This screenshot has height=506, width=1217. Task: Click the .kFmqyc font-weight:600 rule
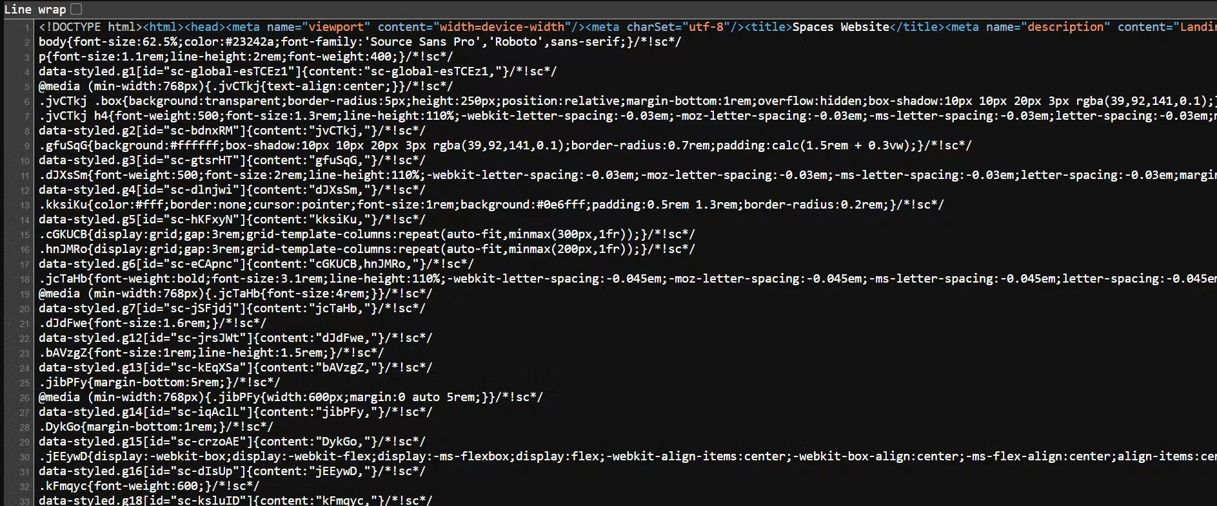click(x=148, y=486)
